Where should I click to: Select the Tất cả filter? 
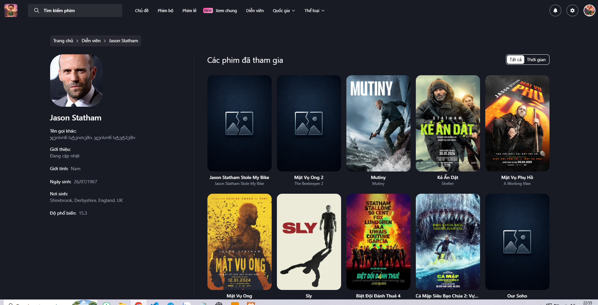[x=515, y=60]
